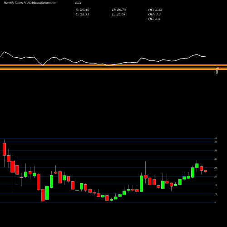Image resolution: width=227 pixels, height=227 pixels.
Task: Click the 'Monthly Charts NASDAQ MunafaSutra.com' title text
Action: click(30, 3)
